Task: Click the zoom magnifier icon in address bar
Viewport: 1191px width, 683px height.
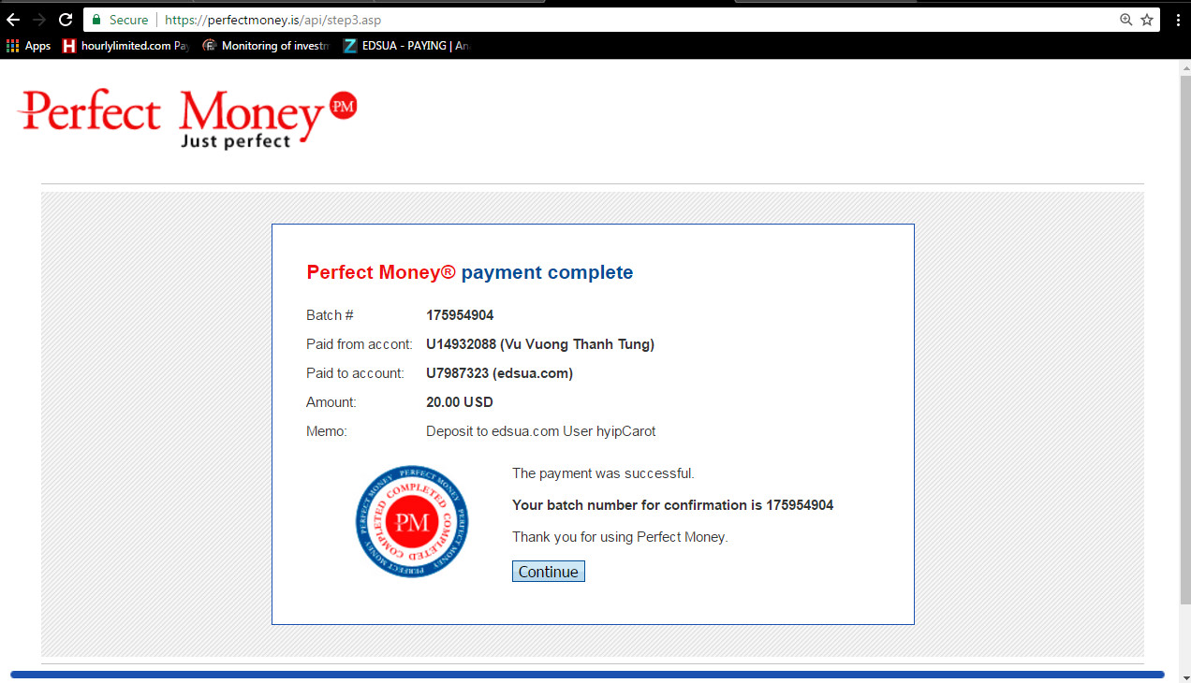Action: (1126, 20)
